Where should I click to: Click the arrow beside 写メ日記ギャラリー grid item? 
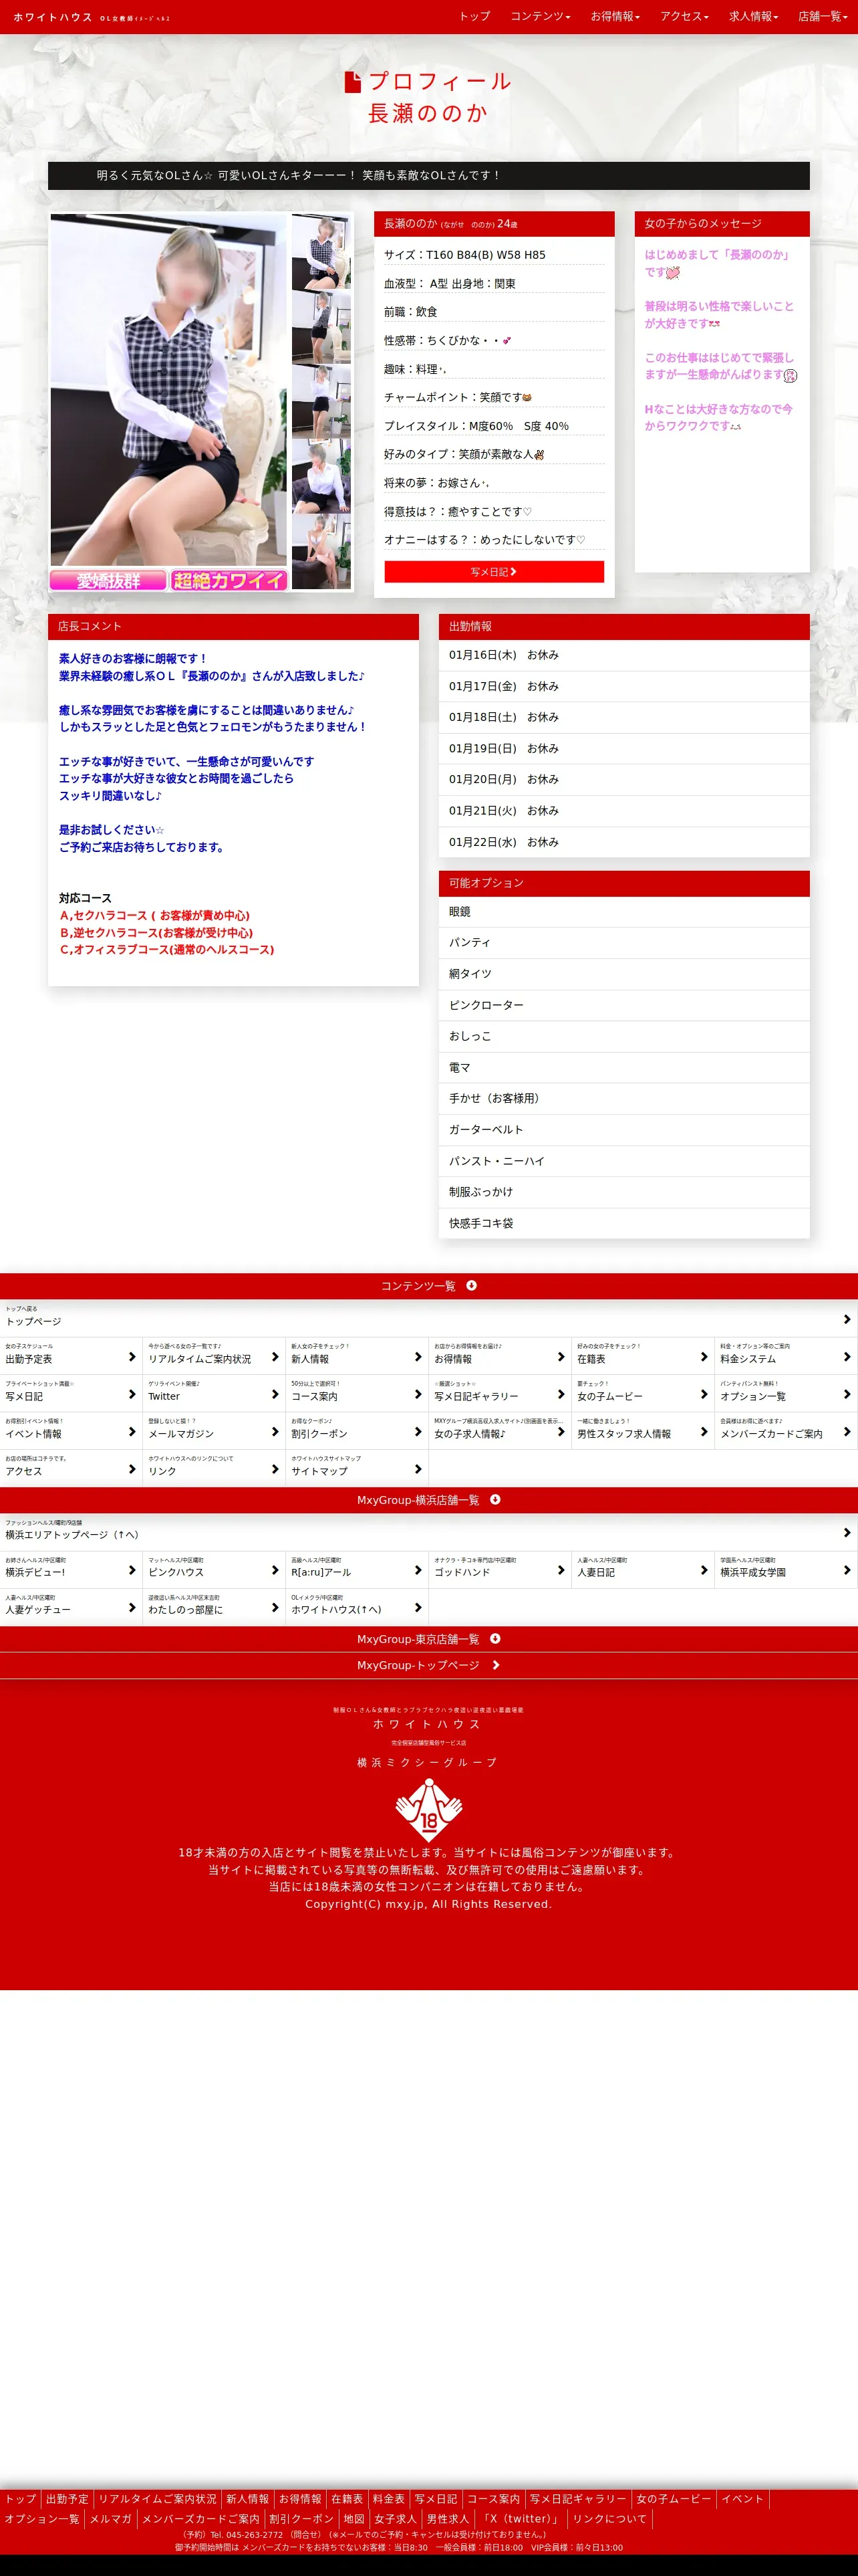(x=561, y=1394)
